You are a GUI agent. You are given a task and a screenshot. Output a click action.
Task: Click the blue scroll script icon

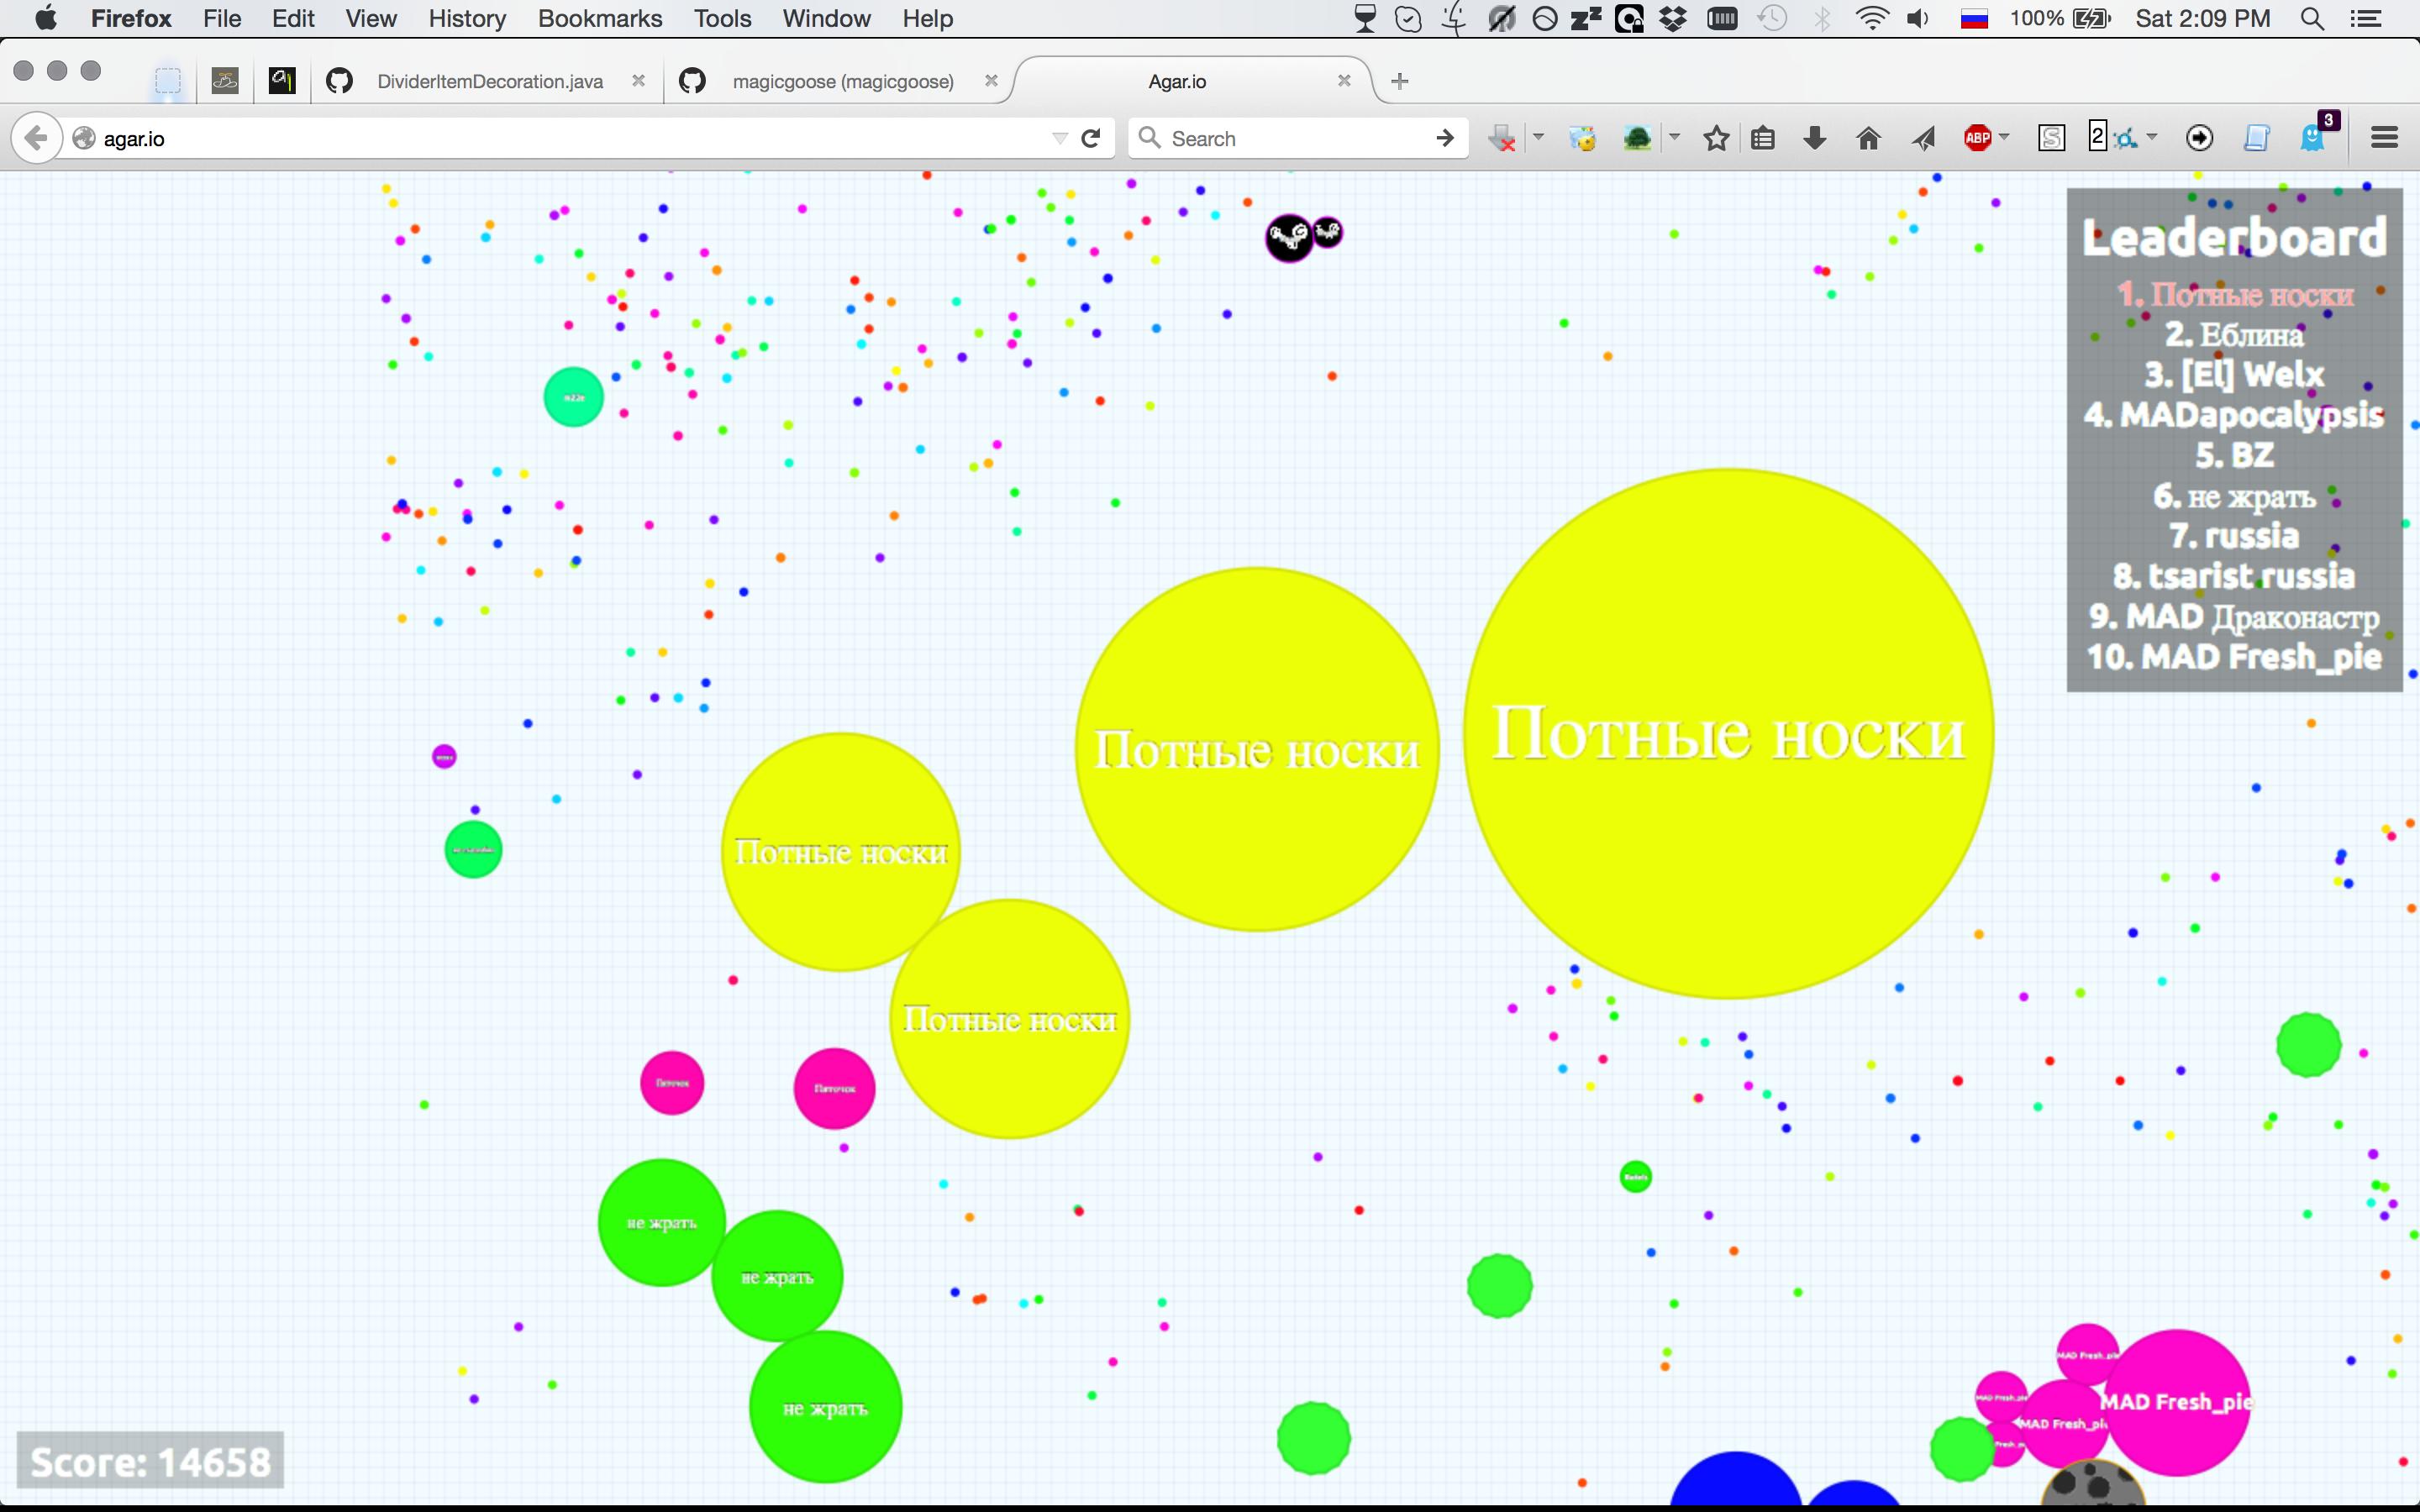[2256, 138]
